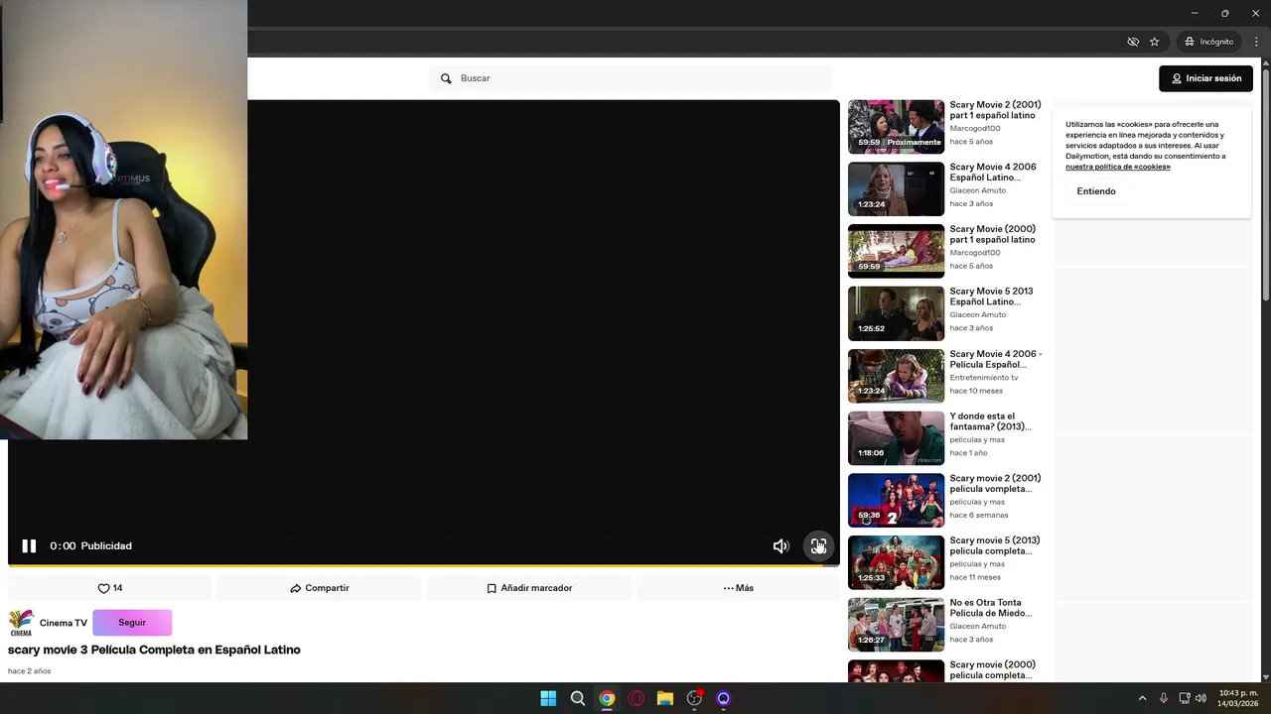The height and width of the screenshot is (714, 1271).
Task: Pause the video player
Action: tap(29, 545)
